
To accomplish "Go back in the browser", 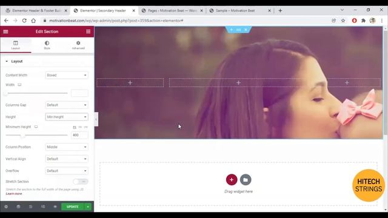I will pos(6,21).
